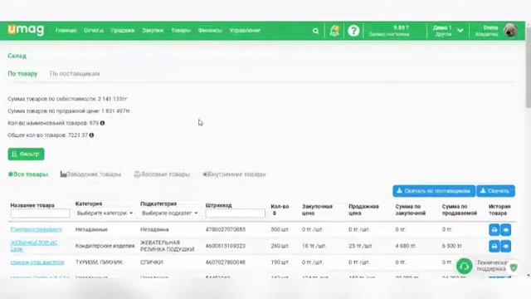
Task: Focus the Название товара search field
Action: click(40, 213)
